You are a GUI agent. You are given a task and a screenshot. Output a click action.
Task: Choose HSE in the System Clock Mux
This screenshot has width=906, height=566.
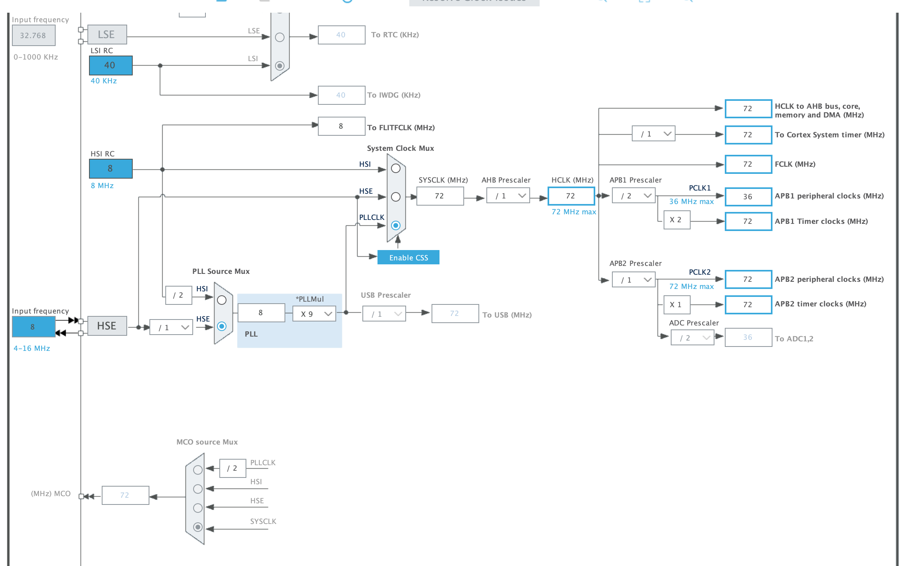point(396,197)
